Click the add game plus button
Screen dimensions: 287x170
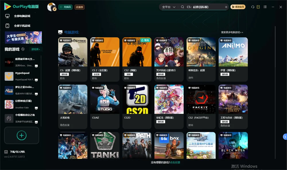pyautogui.click(x=22, y=135)
